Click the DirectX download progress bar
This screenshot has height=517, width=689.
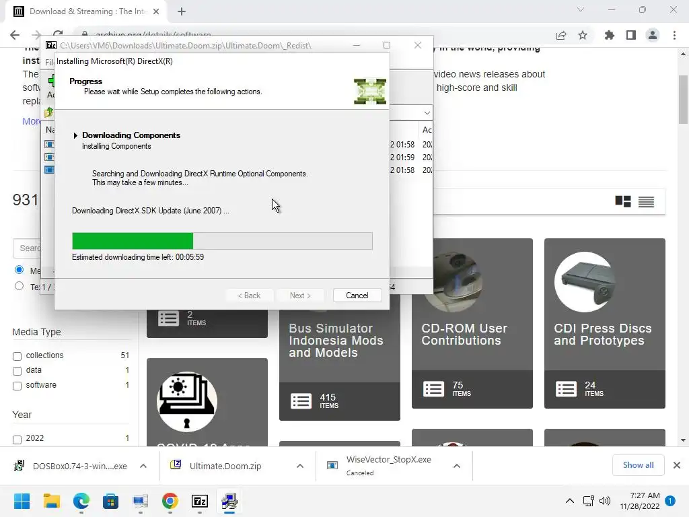[222, 241]
